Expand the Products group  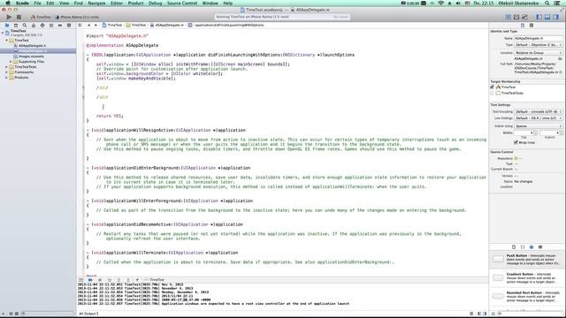[6, 78]
